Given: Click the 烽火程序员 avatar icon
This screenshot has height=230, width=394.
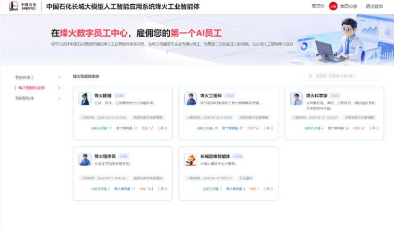Looking at the screenshot, I should (x=84, y=159).
